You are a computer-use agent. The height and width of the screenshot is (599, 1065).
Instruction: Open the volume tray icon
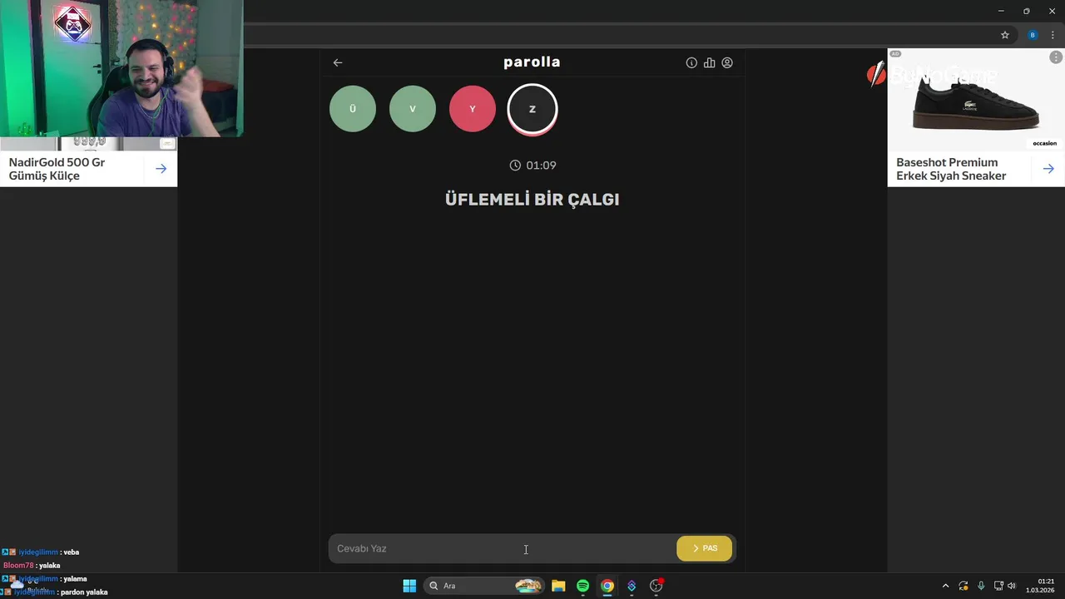[1012, 586]
